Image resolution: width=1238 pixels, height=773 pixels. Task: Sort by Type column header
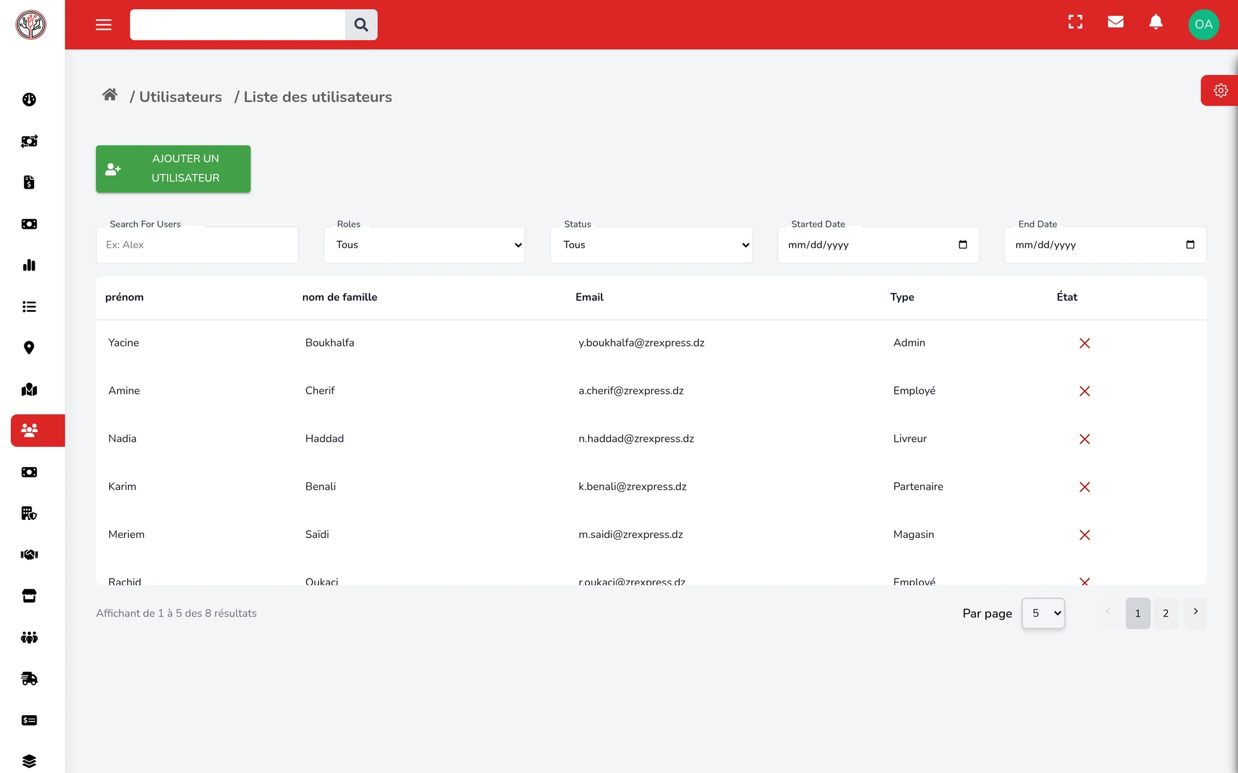tap(902, 297)
